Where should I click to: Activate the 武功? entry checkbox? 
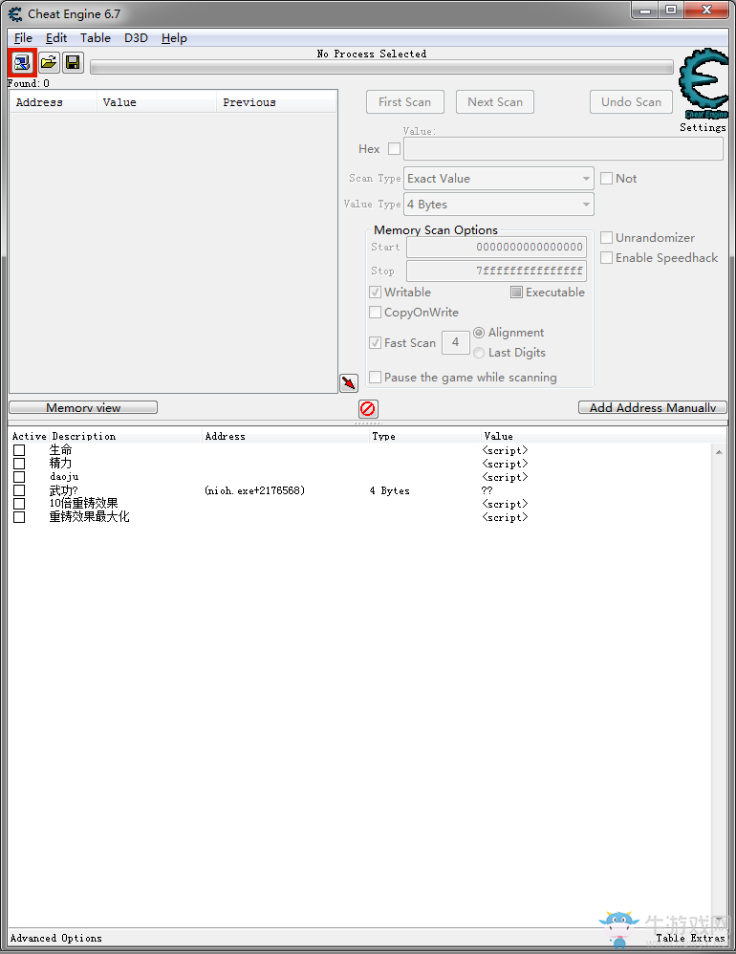click(x=19, y=490)
